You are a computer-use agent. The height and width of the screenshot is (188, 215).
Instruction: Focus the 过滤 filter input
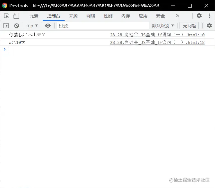click(103, 26)
